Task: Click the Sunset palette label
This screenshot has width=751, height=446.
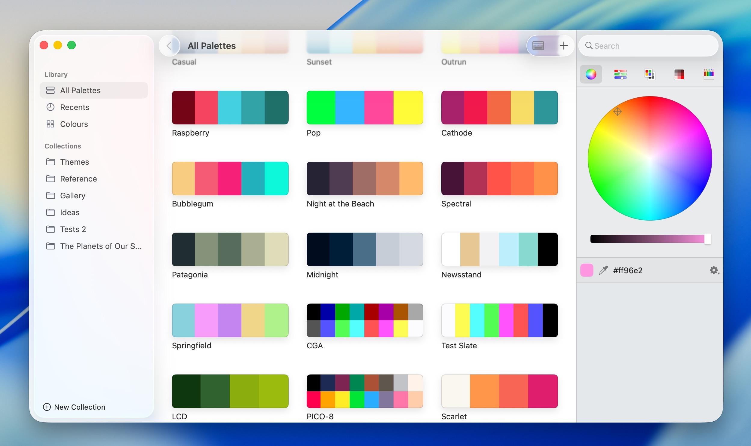Action: (319, 62)
